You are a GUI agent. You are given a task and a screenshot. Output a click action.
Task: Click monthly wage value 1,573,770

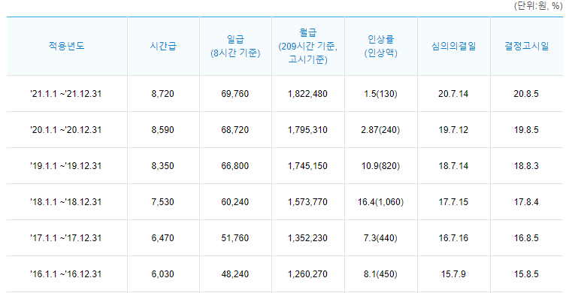(308, 202)
